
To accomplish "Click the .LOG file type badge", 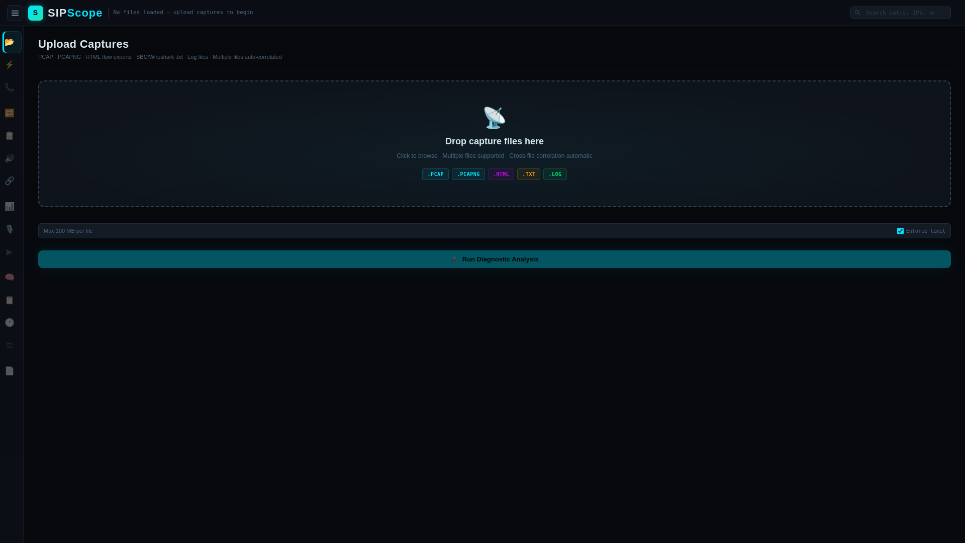I will pos(555,174).
